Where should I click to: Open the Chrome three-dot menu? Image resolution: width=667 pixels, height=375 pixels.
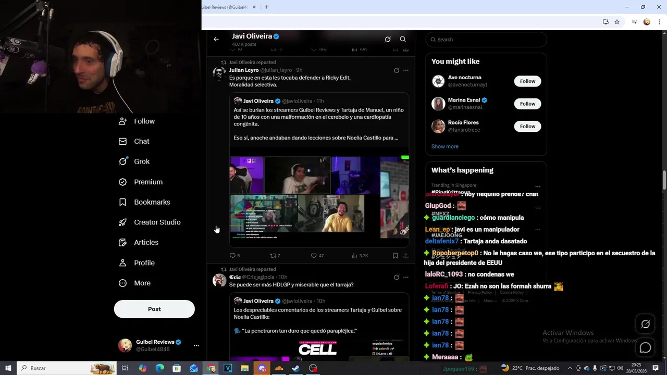pyautogui.click(x=659, y=22)
